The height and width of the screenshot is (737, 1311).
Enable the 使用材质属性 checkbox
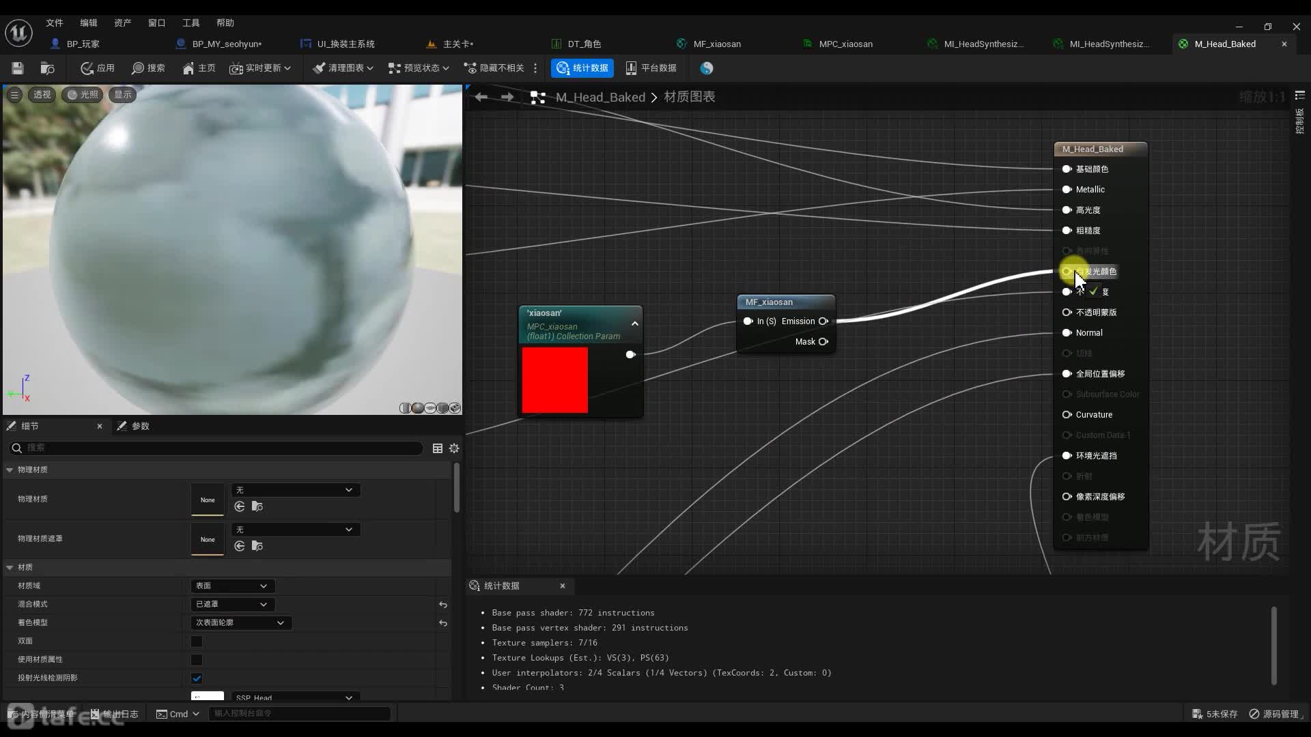[197, 660]
